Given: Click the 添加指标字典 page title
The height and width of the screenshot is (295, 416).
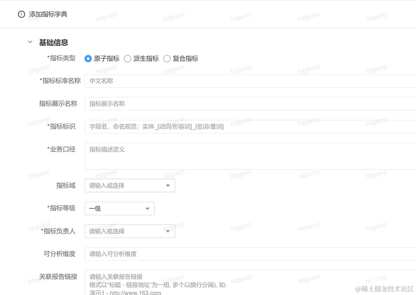Looking at the screenshot, I should [48, 14].
